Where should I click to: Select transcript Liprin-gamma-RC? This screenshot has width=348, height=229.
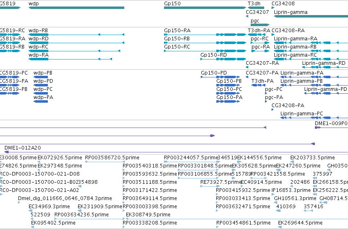[x=311, y=59]
